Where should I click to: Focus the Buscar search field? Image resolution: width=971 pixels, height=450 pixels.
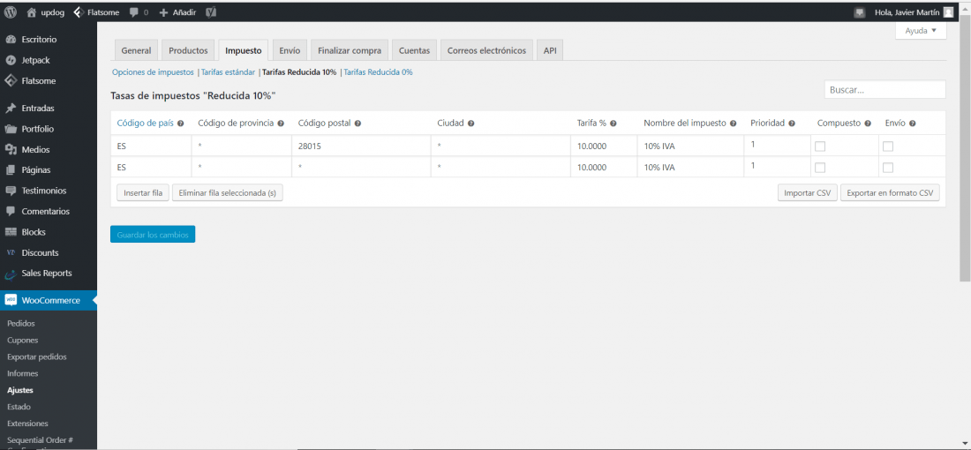[884, 90]
